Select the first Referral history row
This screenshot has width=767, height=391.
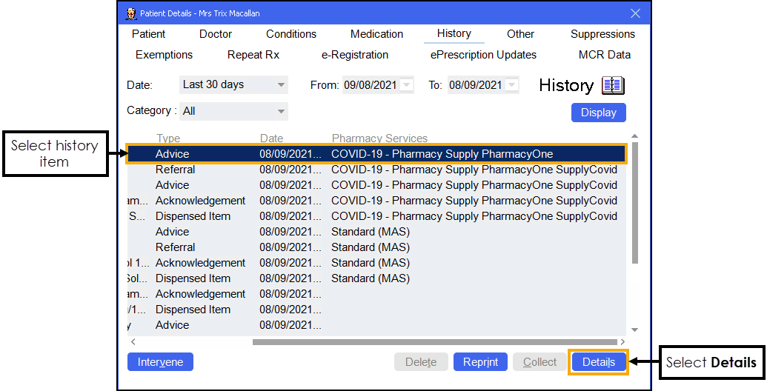[x=371, y=170]
